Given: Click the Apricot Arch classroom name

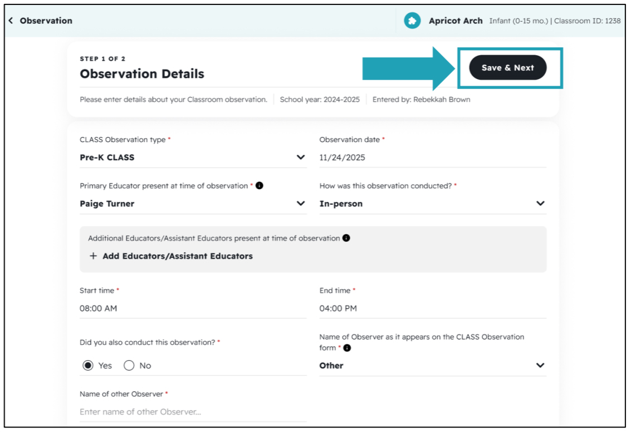Looking at the screenshot, I should [456, 21].
